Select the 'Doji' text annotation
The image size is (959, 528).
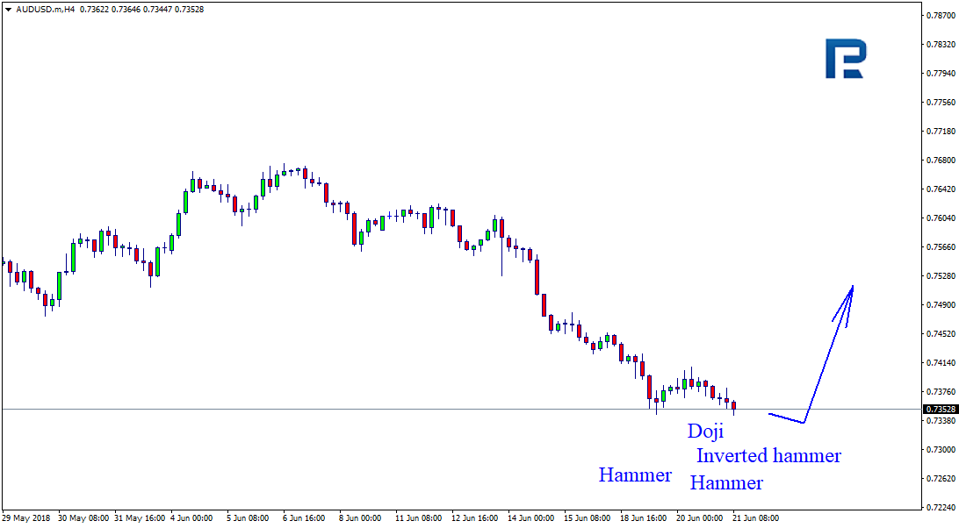click(x=705, y=431)
